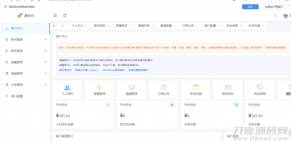This screenshot has height=142, width=291.
Task: Click the 在线充值 card icon
Action: coord(196,87)
